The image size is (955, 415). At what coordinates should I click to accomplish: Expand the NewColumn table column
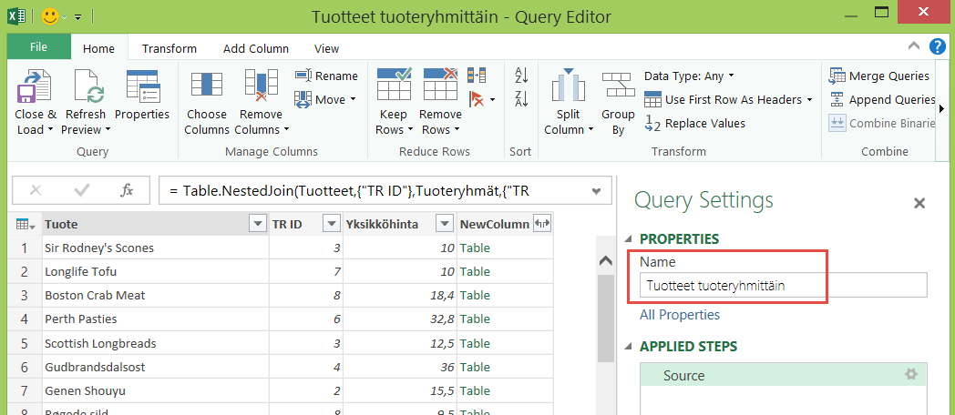(x=542, y=224)
